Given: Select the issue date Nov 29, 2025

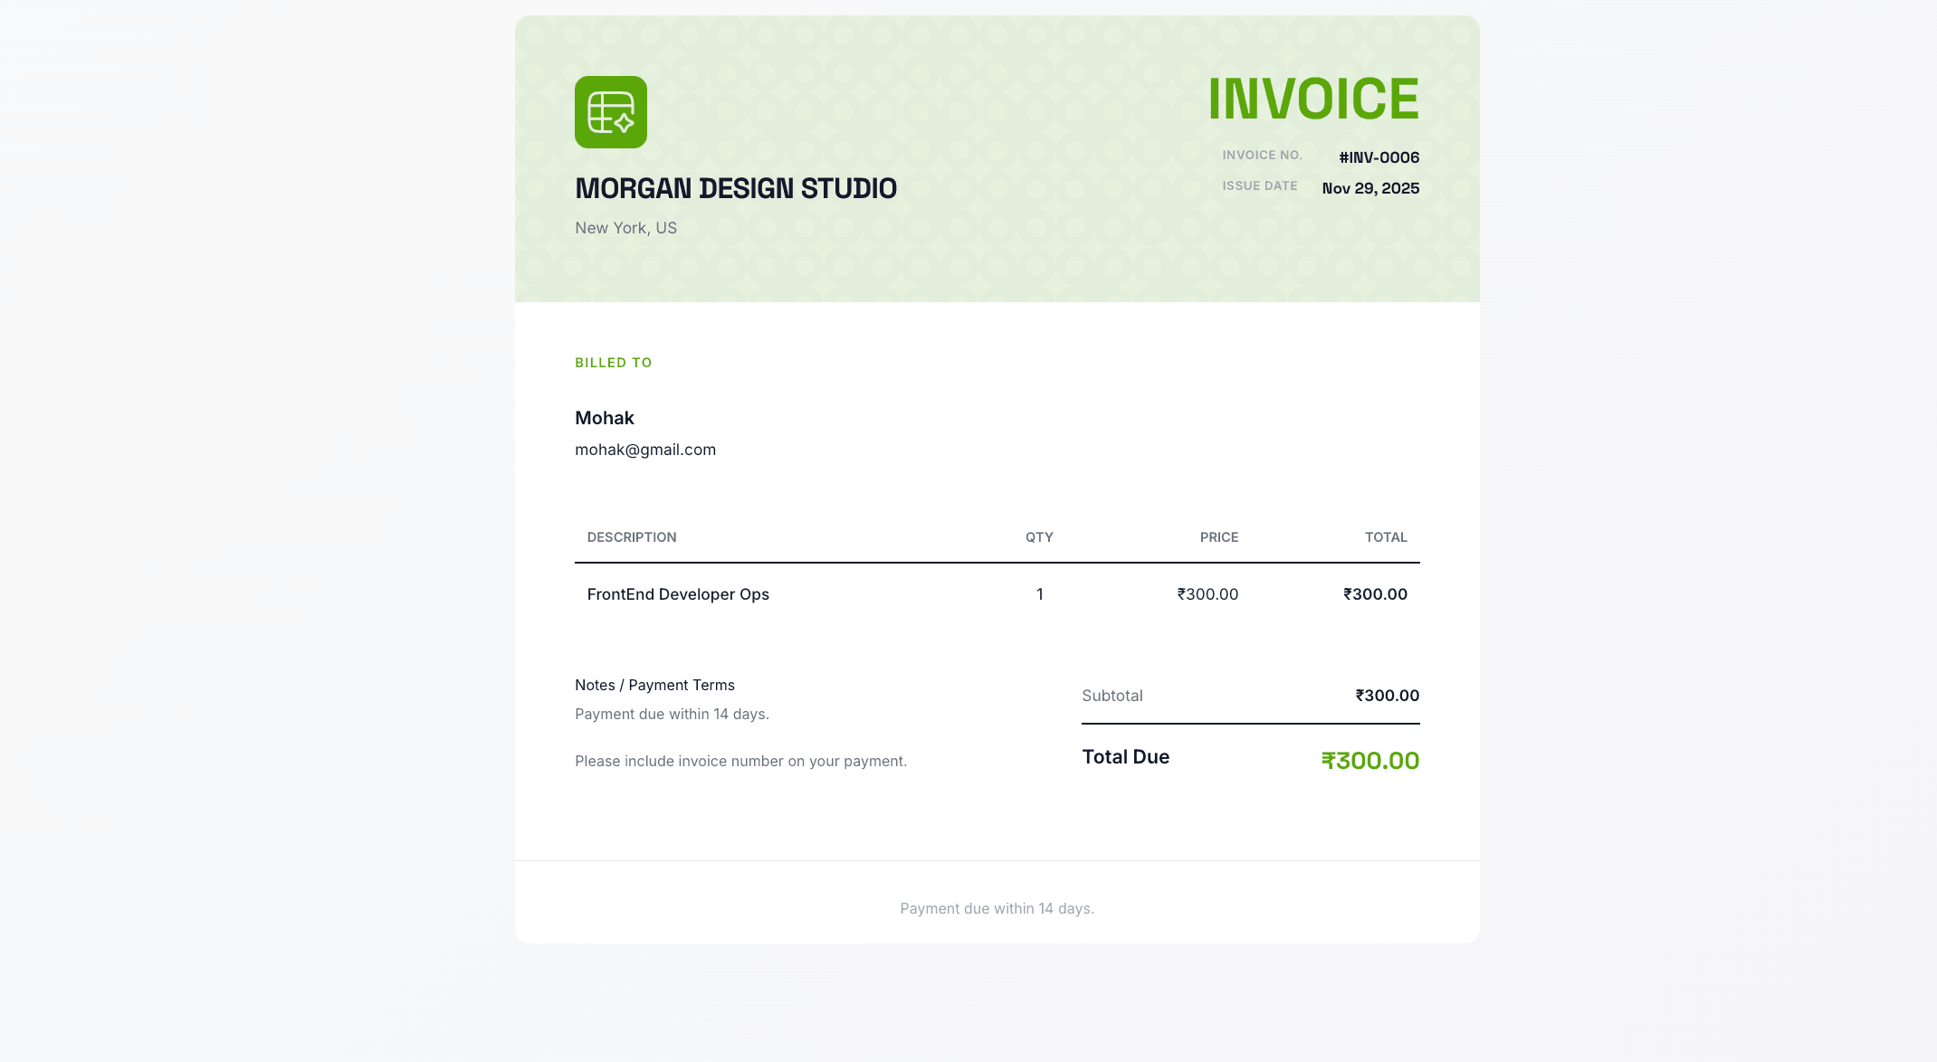Looking at the screenshot, I should [x=1370, y=187].
